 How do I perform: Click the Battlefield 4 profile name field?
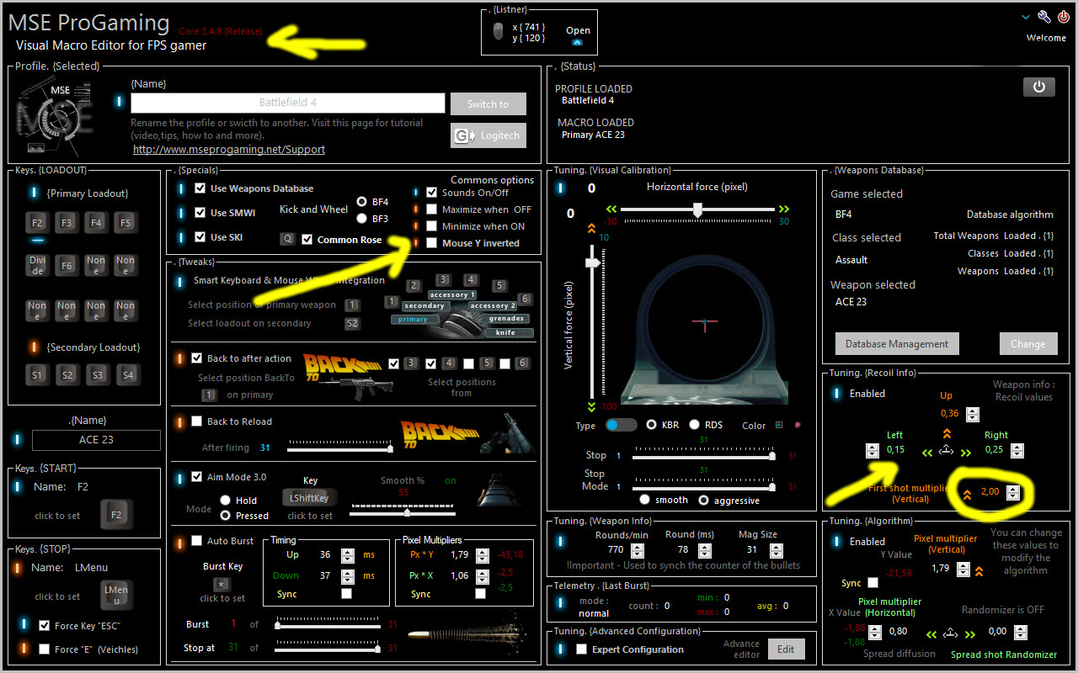pyautogui.click(x=288, y=103)
